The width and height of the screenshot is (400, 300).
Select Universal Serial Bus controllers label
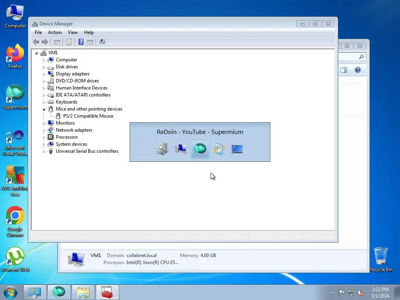point(87,151)
